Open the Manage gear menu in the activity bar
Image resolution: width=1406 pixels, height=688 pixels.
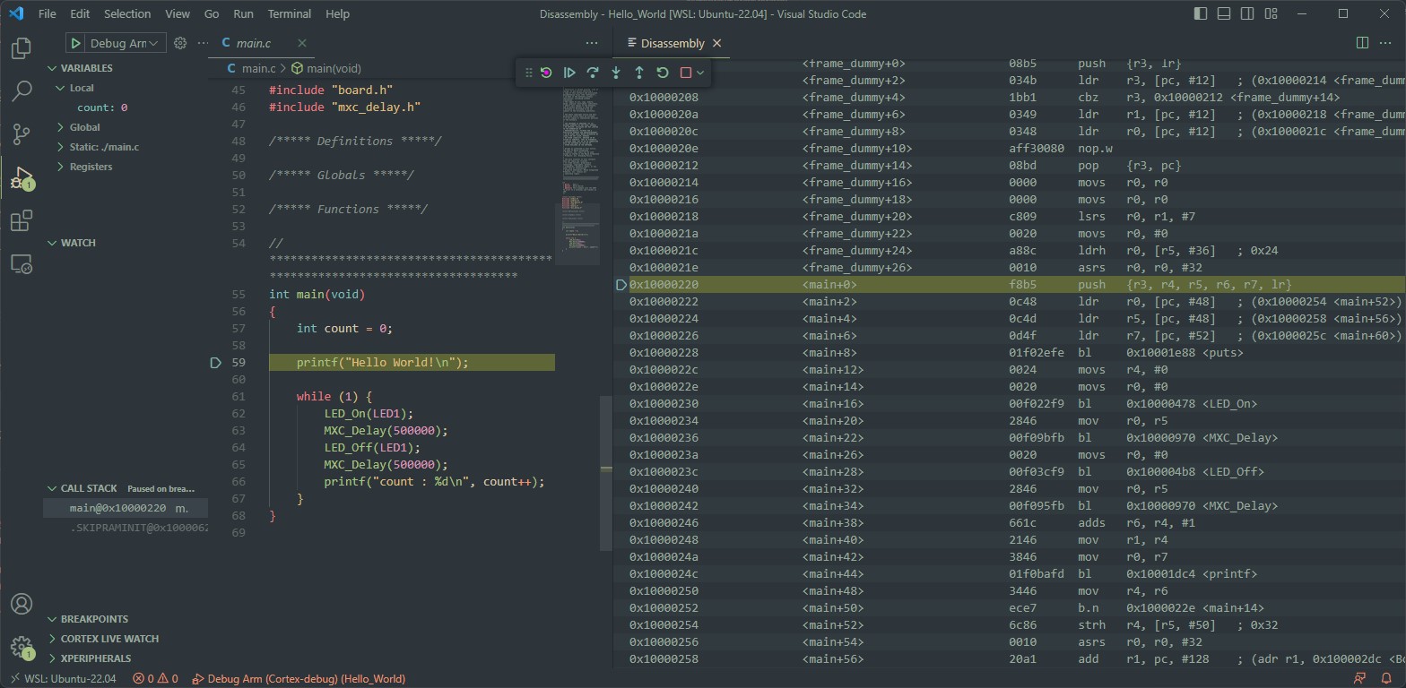(x=22, y=647)
